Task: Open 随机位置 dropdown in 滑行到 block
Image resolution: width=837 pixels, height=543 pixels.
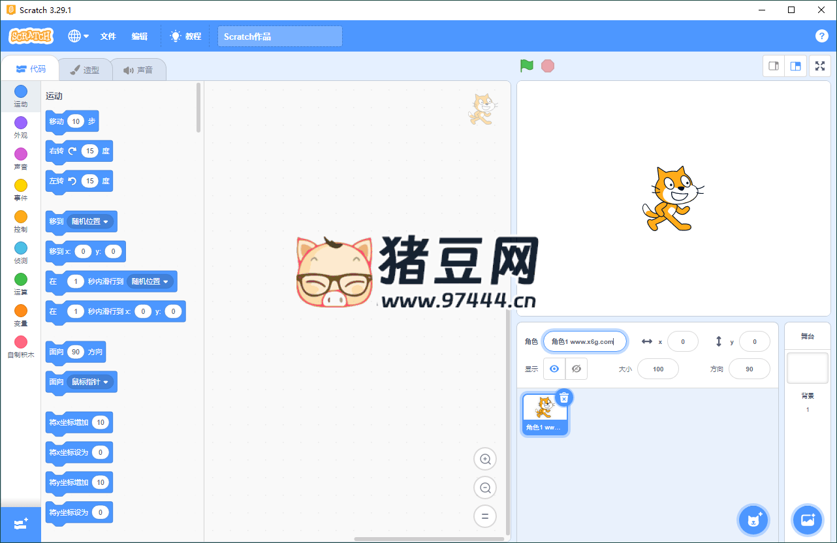Action: tap(150, 281)
